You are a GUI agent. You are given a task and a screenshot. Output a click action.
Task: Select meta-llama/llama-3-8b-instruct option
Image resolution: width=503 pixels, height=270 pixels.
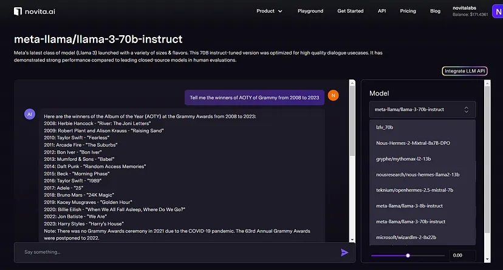coord(422,206)
